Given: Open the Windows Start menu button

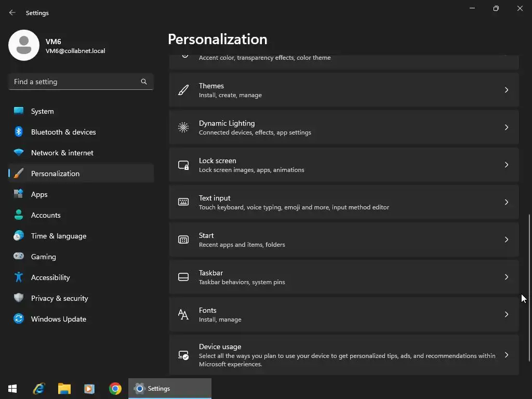Looking at the screenshot, I should pyautogui.click(x=12, y=389).
